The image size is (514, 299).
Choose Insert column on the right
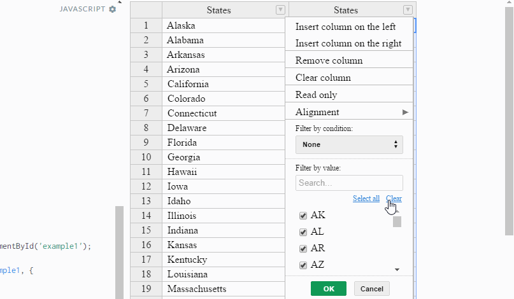point(349,43)
